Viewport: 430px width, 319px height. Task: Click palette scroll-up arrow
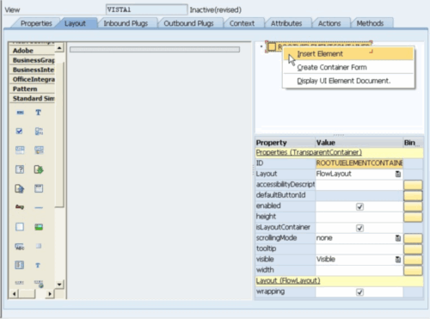[x=59, y=47]
